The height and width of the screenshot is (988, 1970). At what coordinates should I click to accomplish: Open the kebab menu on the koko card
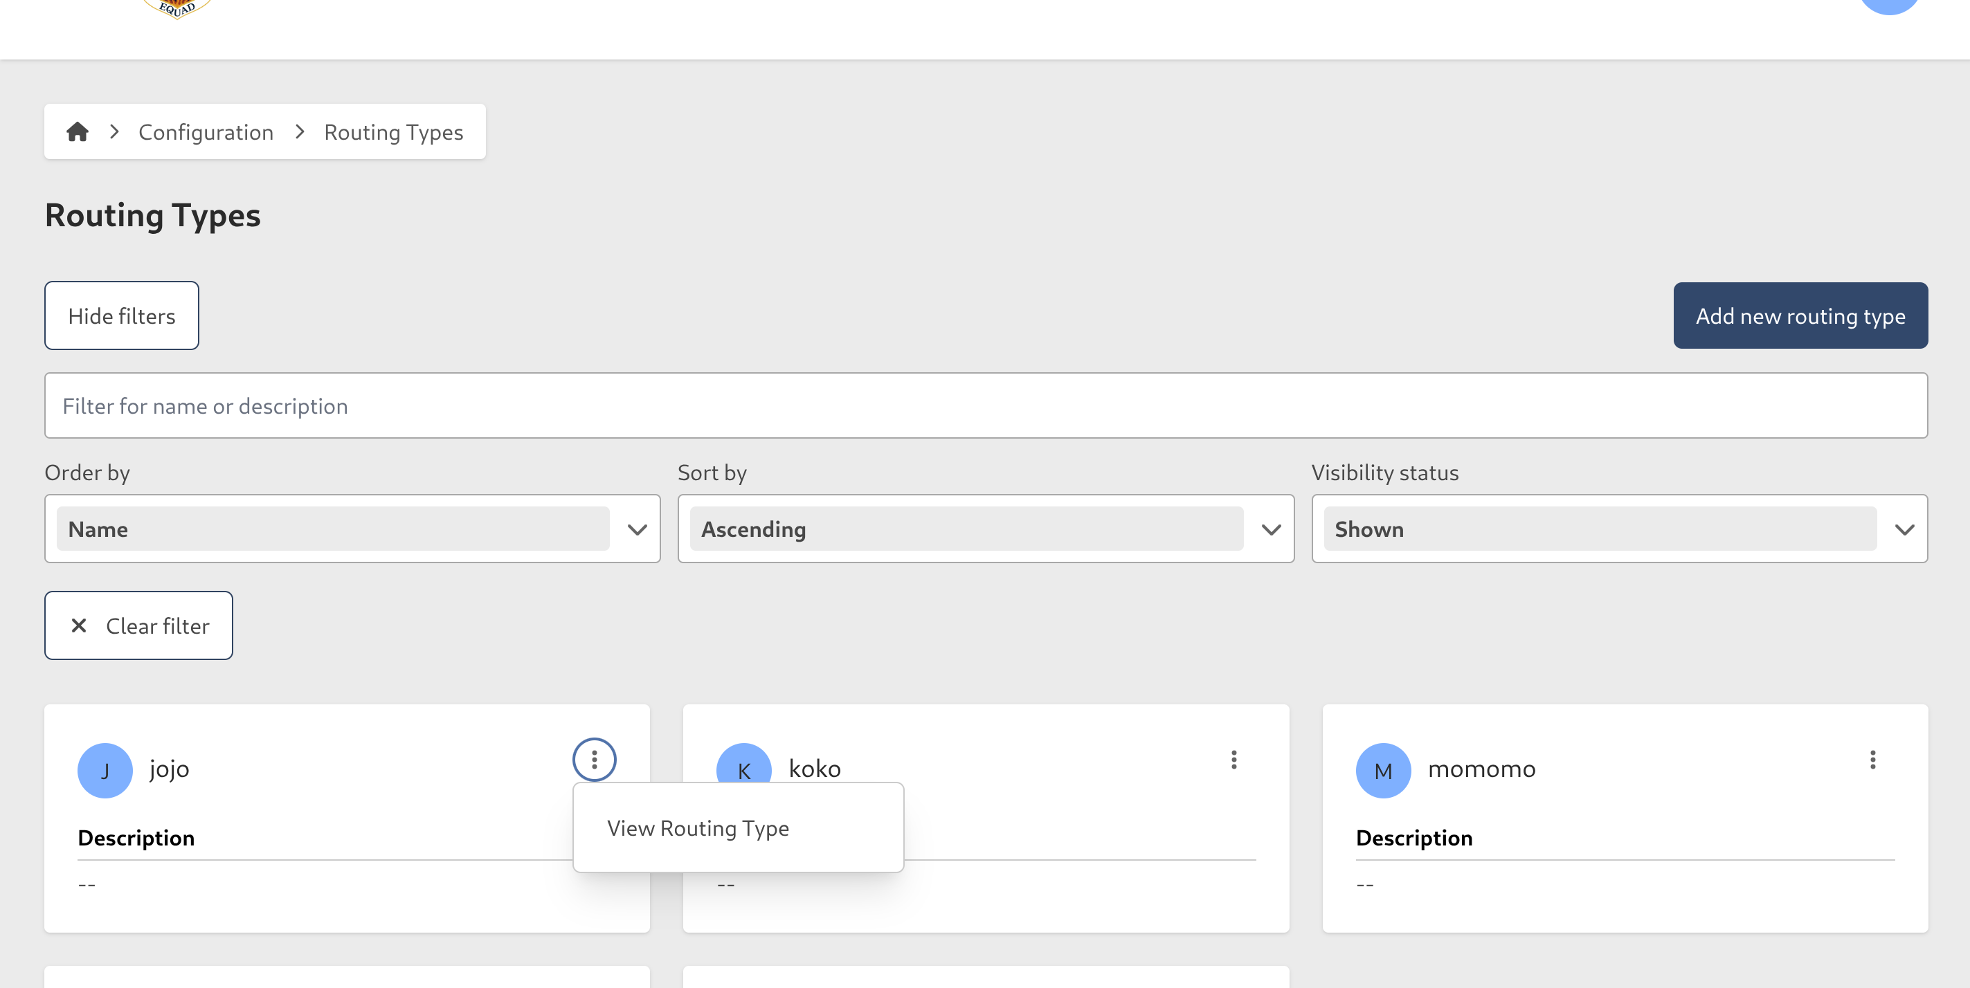pyautogui.click(x=1233, y=760)
